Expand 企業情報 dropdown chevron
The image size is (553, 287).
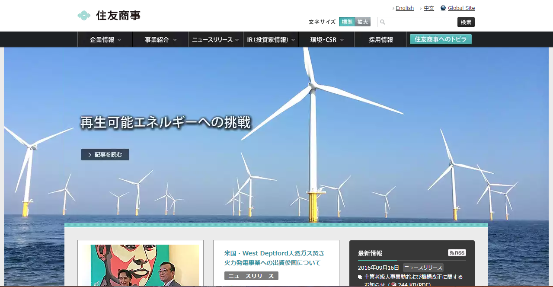point(119,40)
